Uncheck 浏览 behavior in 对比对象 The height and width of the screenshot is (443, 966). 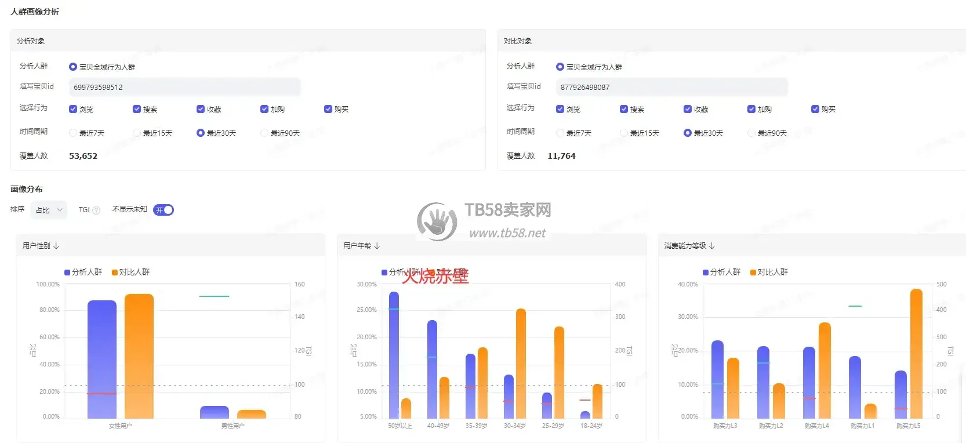click(560, 109)
